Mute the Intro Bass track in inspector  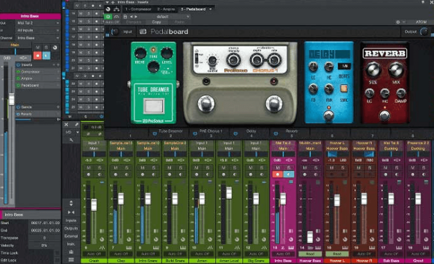coord(38,48)
